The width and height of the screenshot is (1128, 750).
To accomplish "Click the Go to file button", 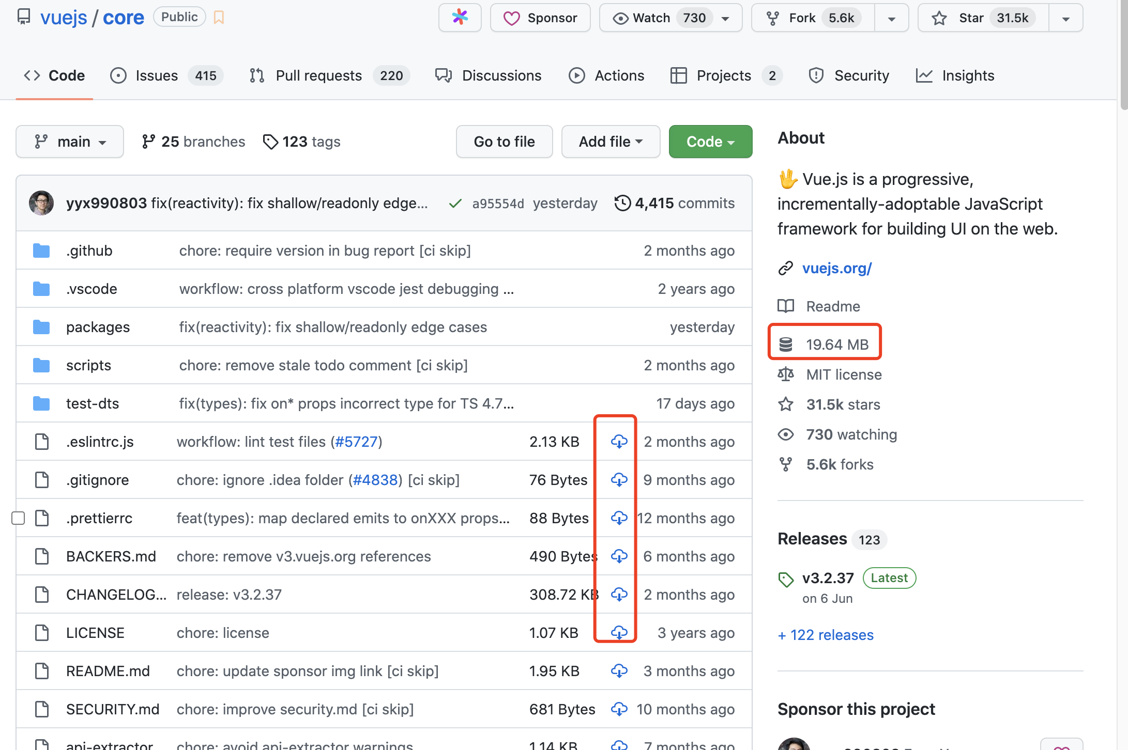I will tap(504, 142).
